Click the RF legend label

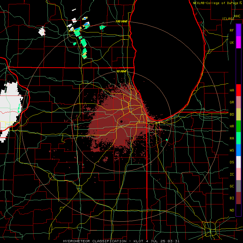[232, 30]
